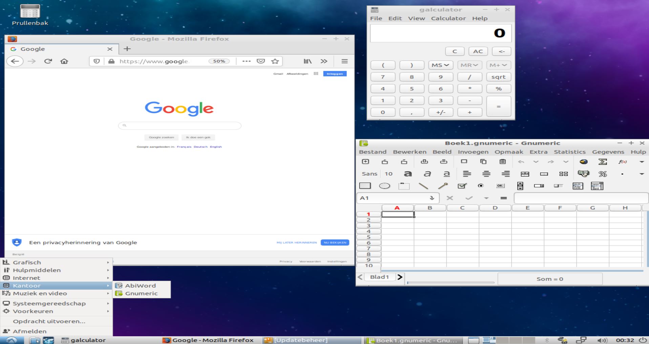Align cell text right in Gnumeric
The height and width of the screenshot is (344, 649).
[x=506, y=174]
